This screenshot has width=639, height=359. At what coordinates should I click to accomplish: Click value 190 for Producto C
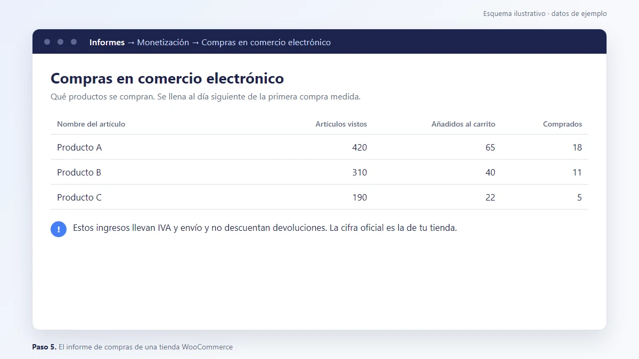[359, 197]
